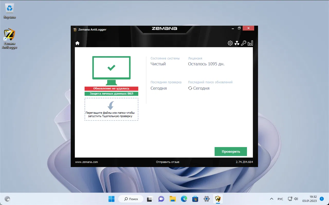Click the file drop zone for Тщательную проверку
The image size is (329, 205).
coord(111,109)
